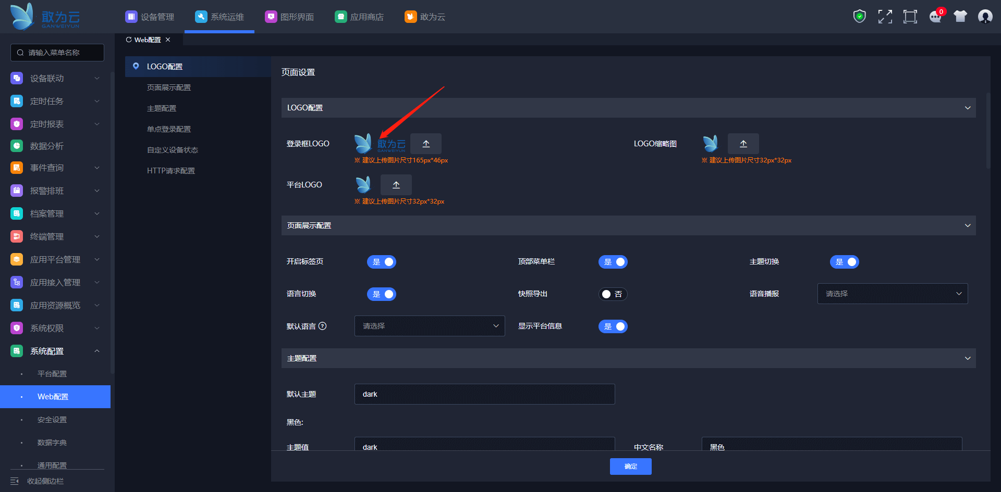Image resolution: width=1001 pixels, height=492 pixels.
Task: Jump to 单点登录配置 anchor link
Action: (169, 129)
